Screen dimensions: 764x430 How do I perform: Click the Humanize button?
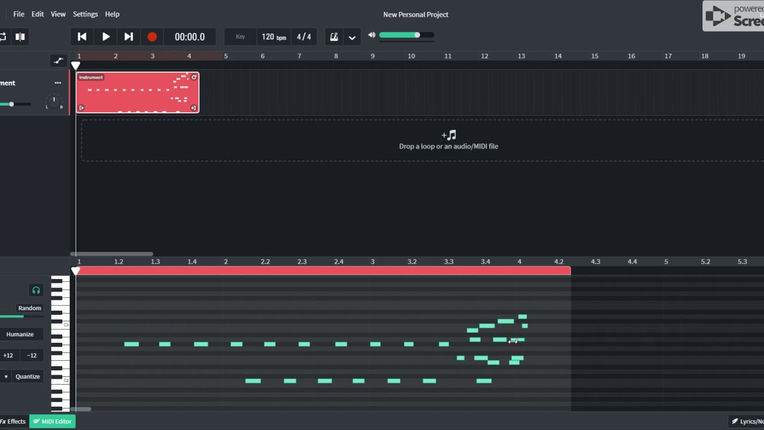(20, 334)
